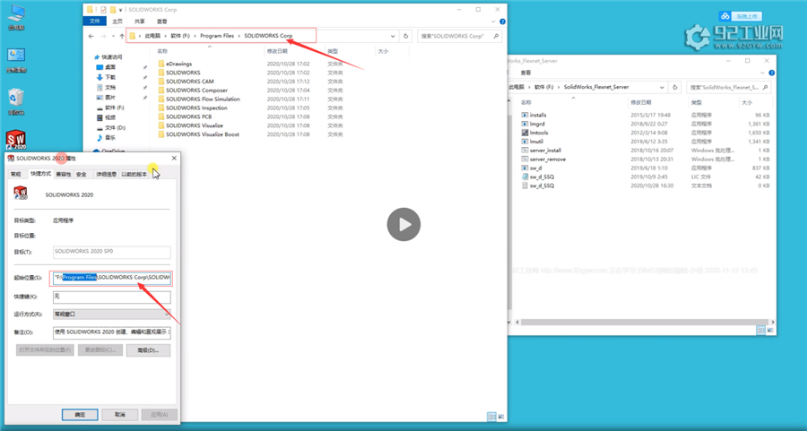Image resolution: width=807 pixels, height=431 pixels.
Task: Click the 更改图标 button
Action: pyautogui.click(x=100, y=350)
